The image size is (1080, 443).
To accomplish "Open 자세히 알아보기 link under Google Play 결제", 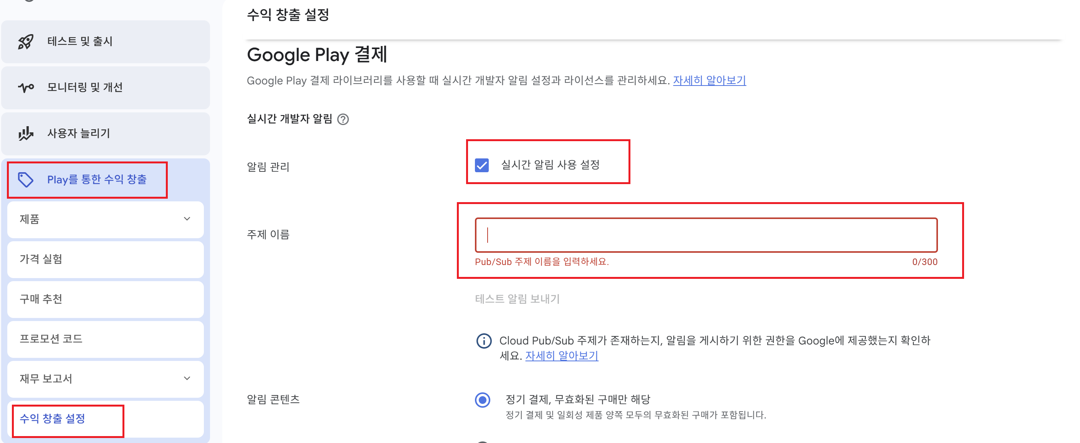I will [x=709, y=81].
